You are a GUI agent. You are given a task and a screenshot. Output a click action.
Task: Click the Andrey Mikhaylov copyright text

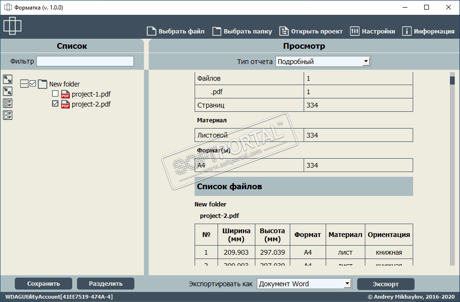click(411, 297)
